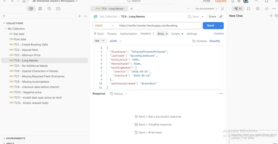Open the POST method dropdown
This screenshot has width=278, height=144.
(105, 26)
